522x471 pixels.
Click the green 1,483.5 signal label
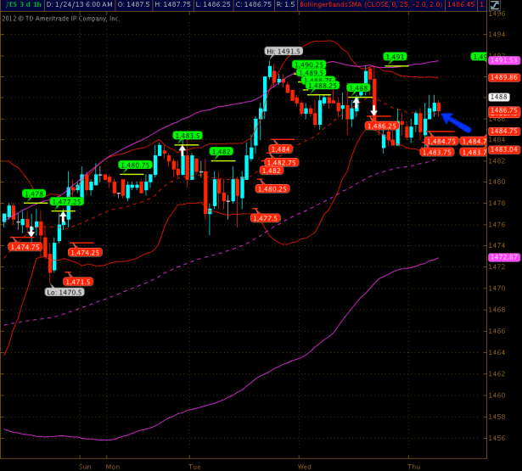coord(187,136)
